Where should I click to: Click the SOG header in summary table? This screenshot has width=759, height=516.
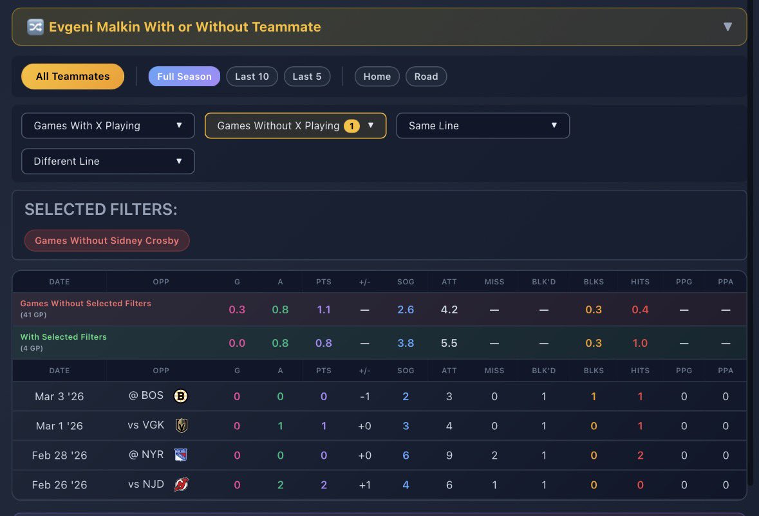point(406,282)
